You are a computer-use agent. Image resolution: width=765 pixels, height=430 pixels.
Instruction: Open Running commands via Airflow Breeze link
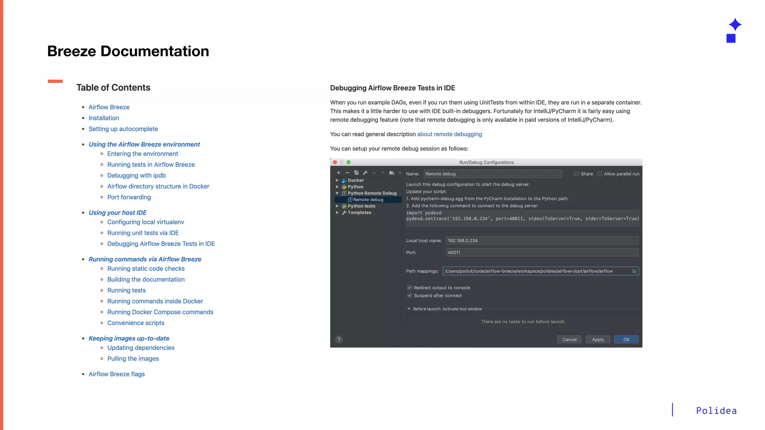(x=145, y=259)
